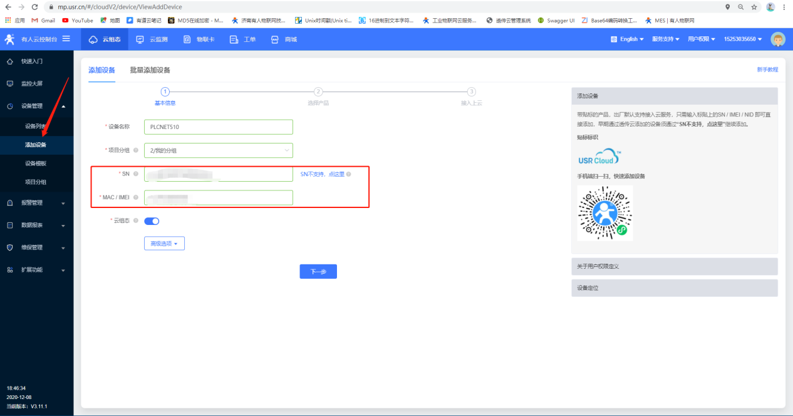Open the 新手教程 link
Screen dimensions: 793x416
coord(767,70)
